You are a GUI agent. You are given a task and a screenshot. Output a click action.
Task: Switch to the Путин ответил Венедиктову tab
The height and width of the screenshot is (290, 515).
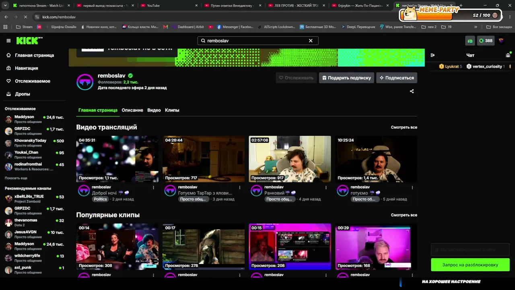coord(233,6)
